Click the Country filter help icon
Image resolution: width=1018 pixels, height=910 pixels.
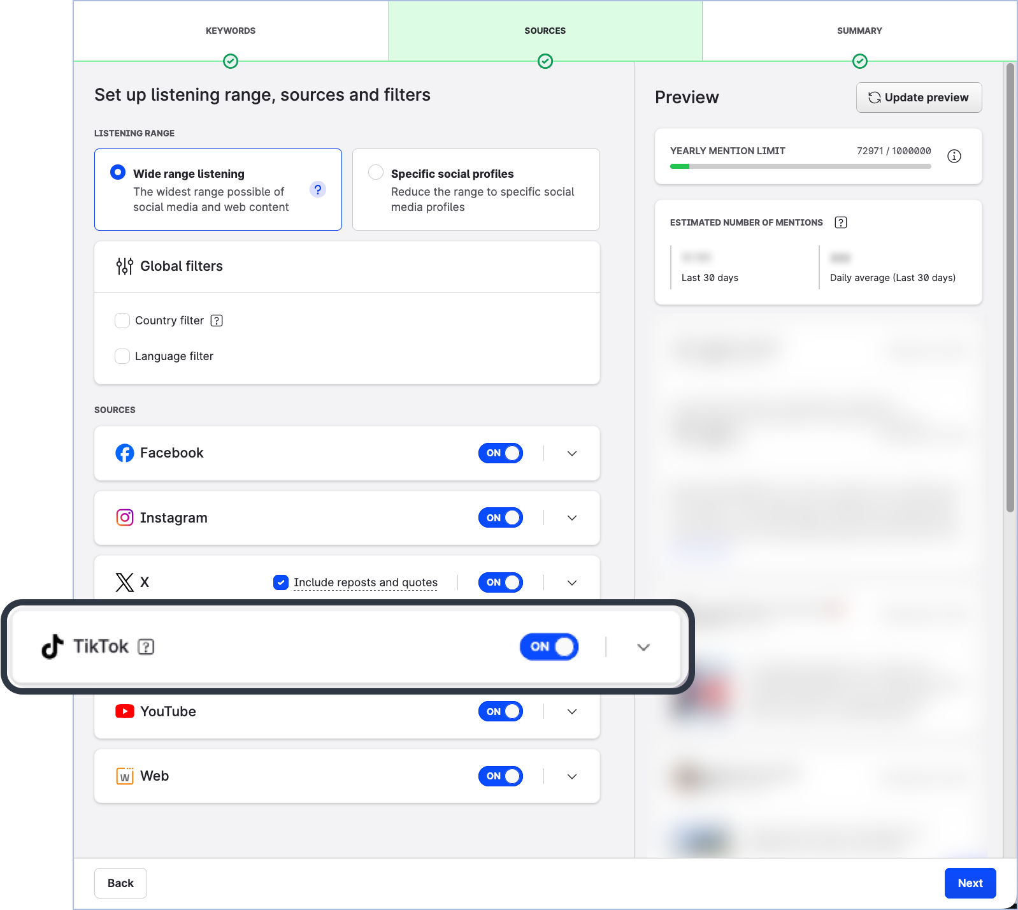(217, 321)
